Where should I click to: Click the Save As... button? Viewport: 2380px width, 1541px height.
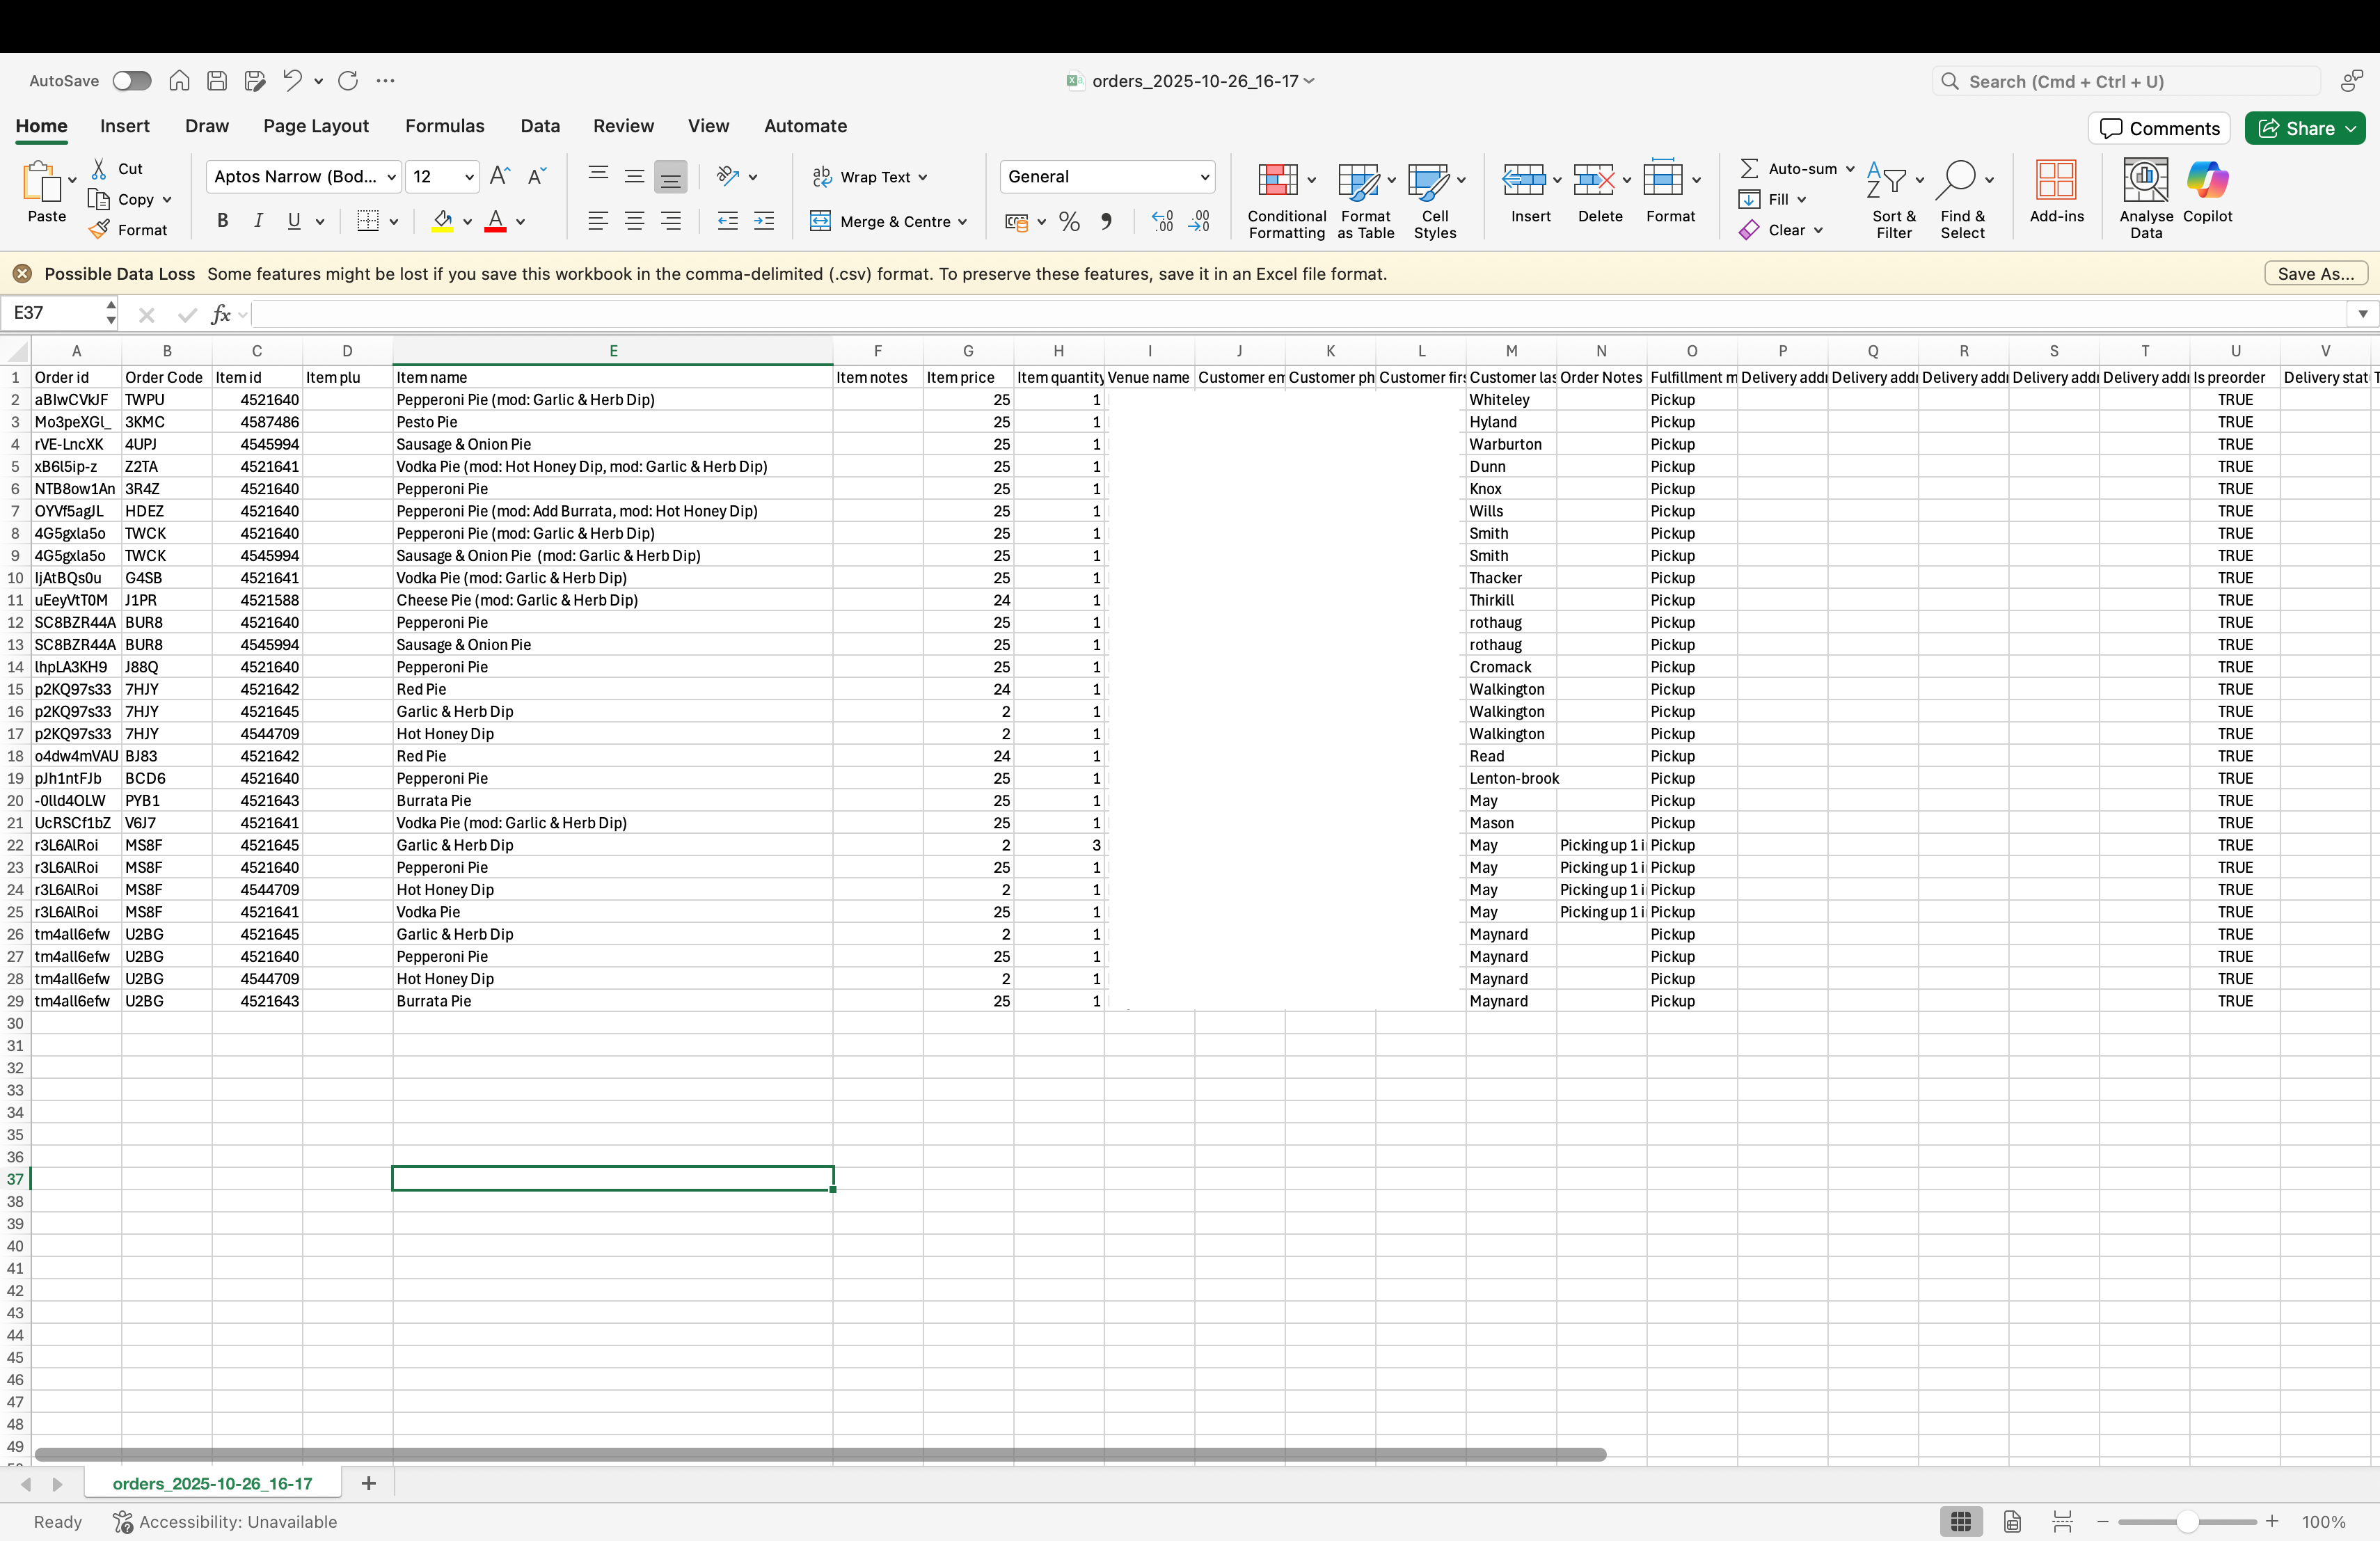coord(2315,274)
